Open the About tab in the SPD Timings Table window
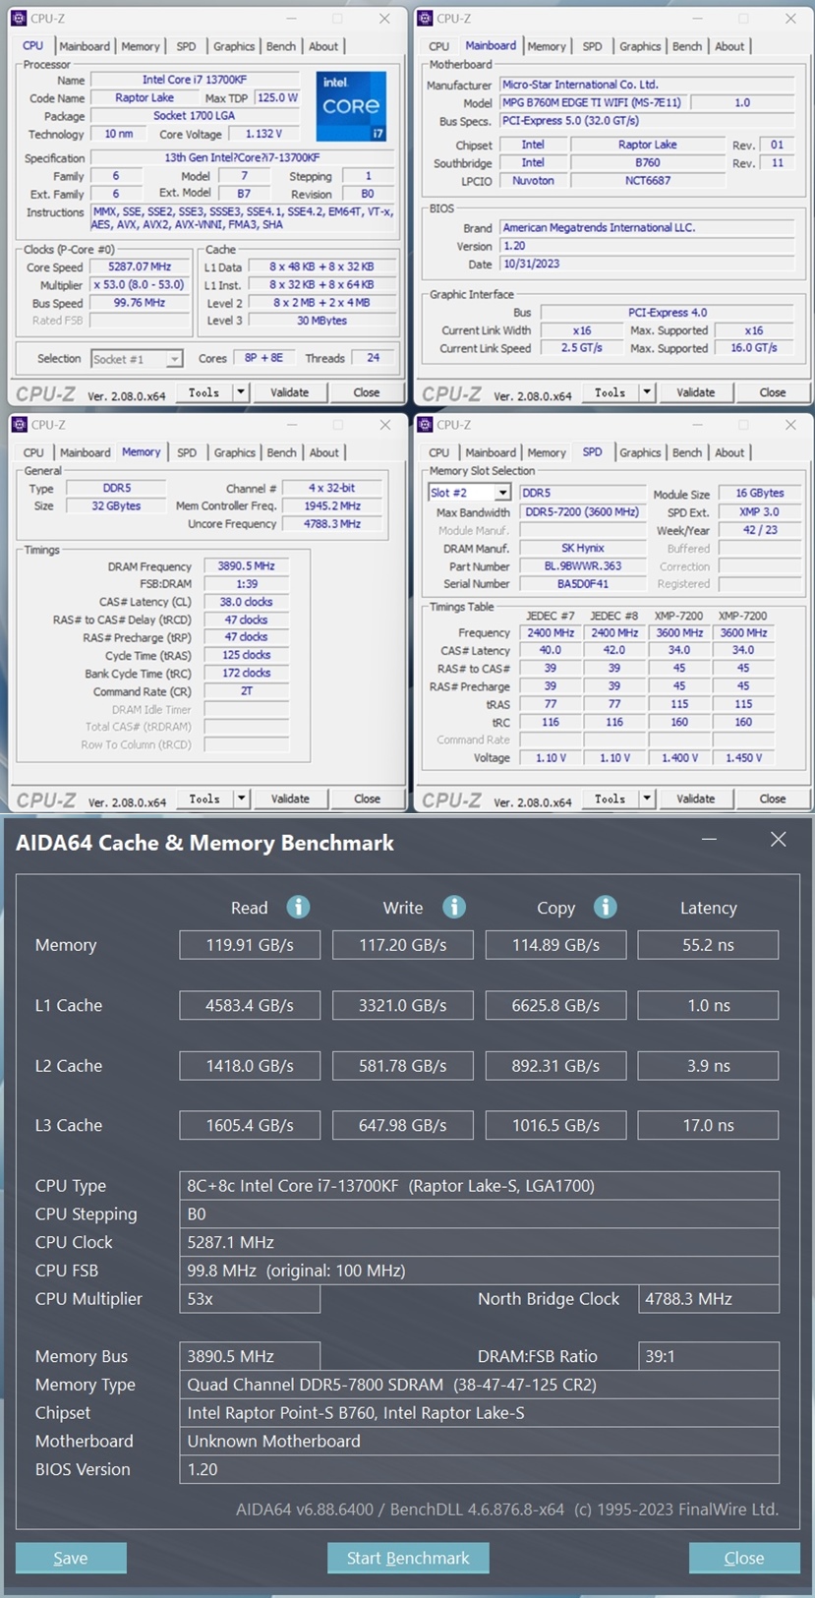815x1598 pixels. pos(729,452)
